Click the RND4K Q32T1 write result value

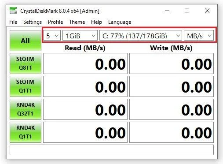pyautogui.click(x=172, y=109)
